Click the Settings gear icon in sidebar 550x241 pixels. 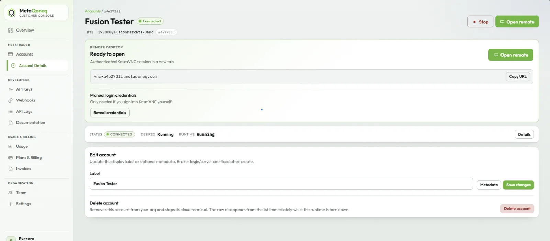(x=10, y=204)
